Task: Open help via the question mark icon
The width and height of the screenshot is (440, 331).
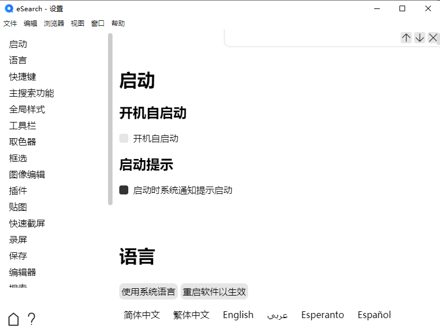Action: coord(32,319)
